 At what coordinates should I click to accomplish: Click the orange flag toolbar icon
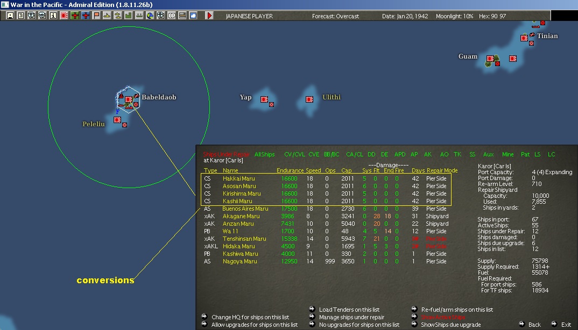pyautogui.click(x=96, y=16)
